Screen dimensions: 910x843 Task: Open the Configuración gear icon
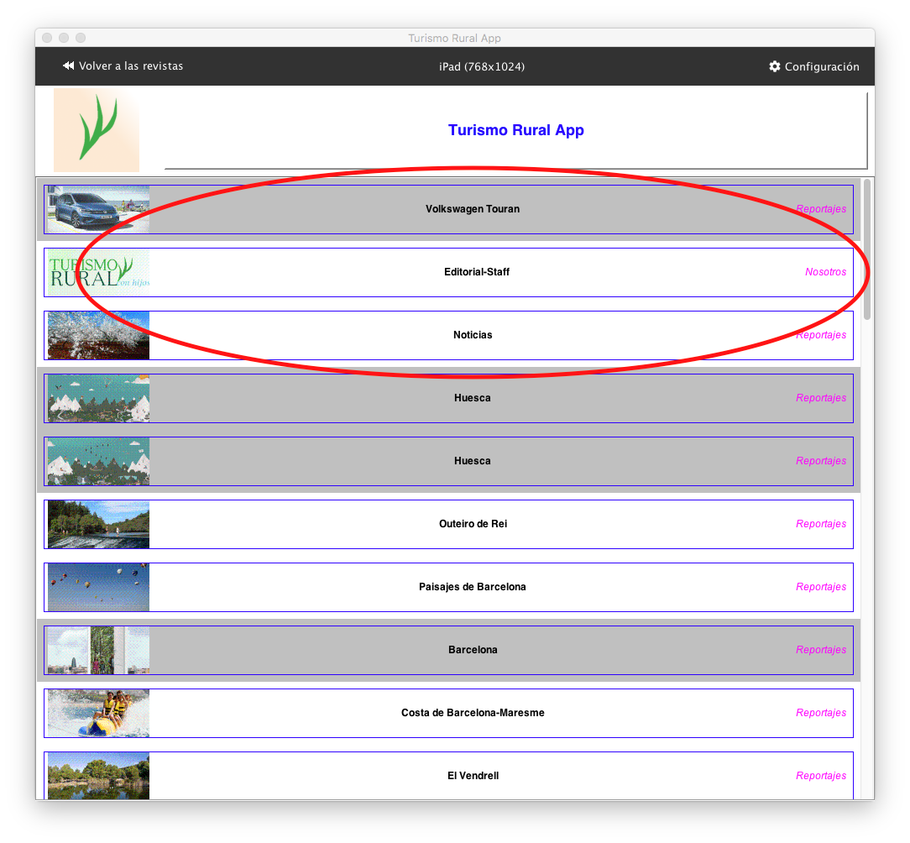(774, 66)
